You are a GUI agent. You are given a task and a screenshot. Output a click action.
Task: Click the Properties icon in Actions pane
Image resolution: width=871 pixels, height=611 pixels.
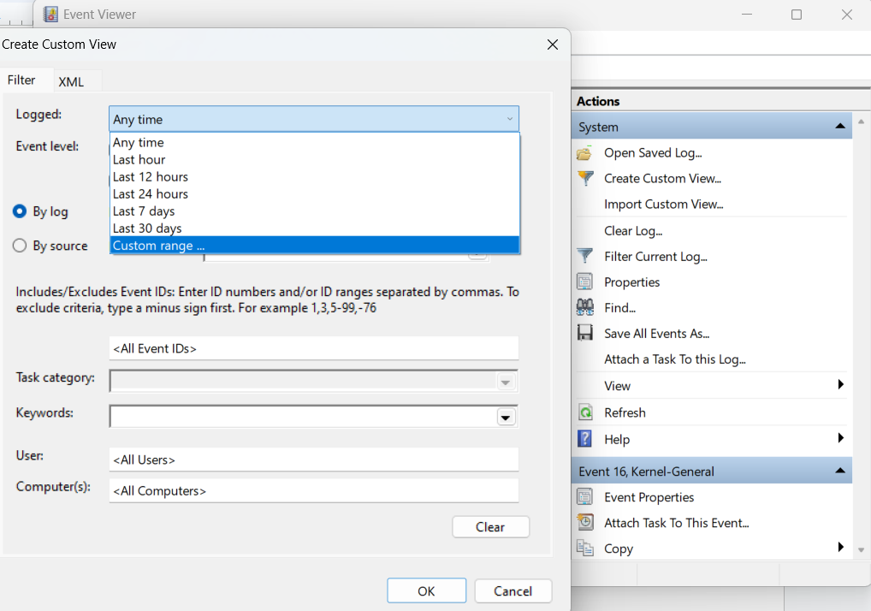coord(584,282)
